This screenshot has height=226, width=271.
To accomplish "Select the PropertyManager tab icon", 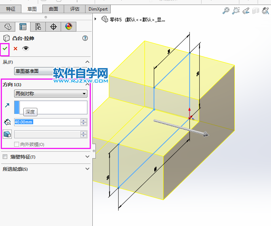I will pyautogui.click(x=23, y=27).
